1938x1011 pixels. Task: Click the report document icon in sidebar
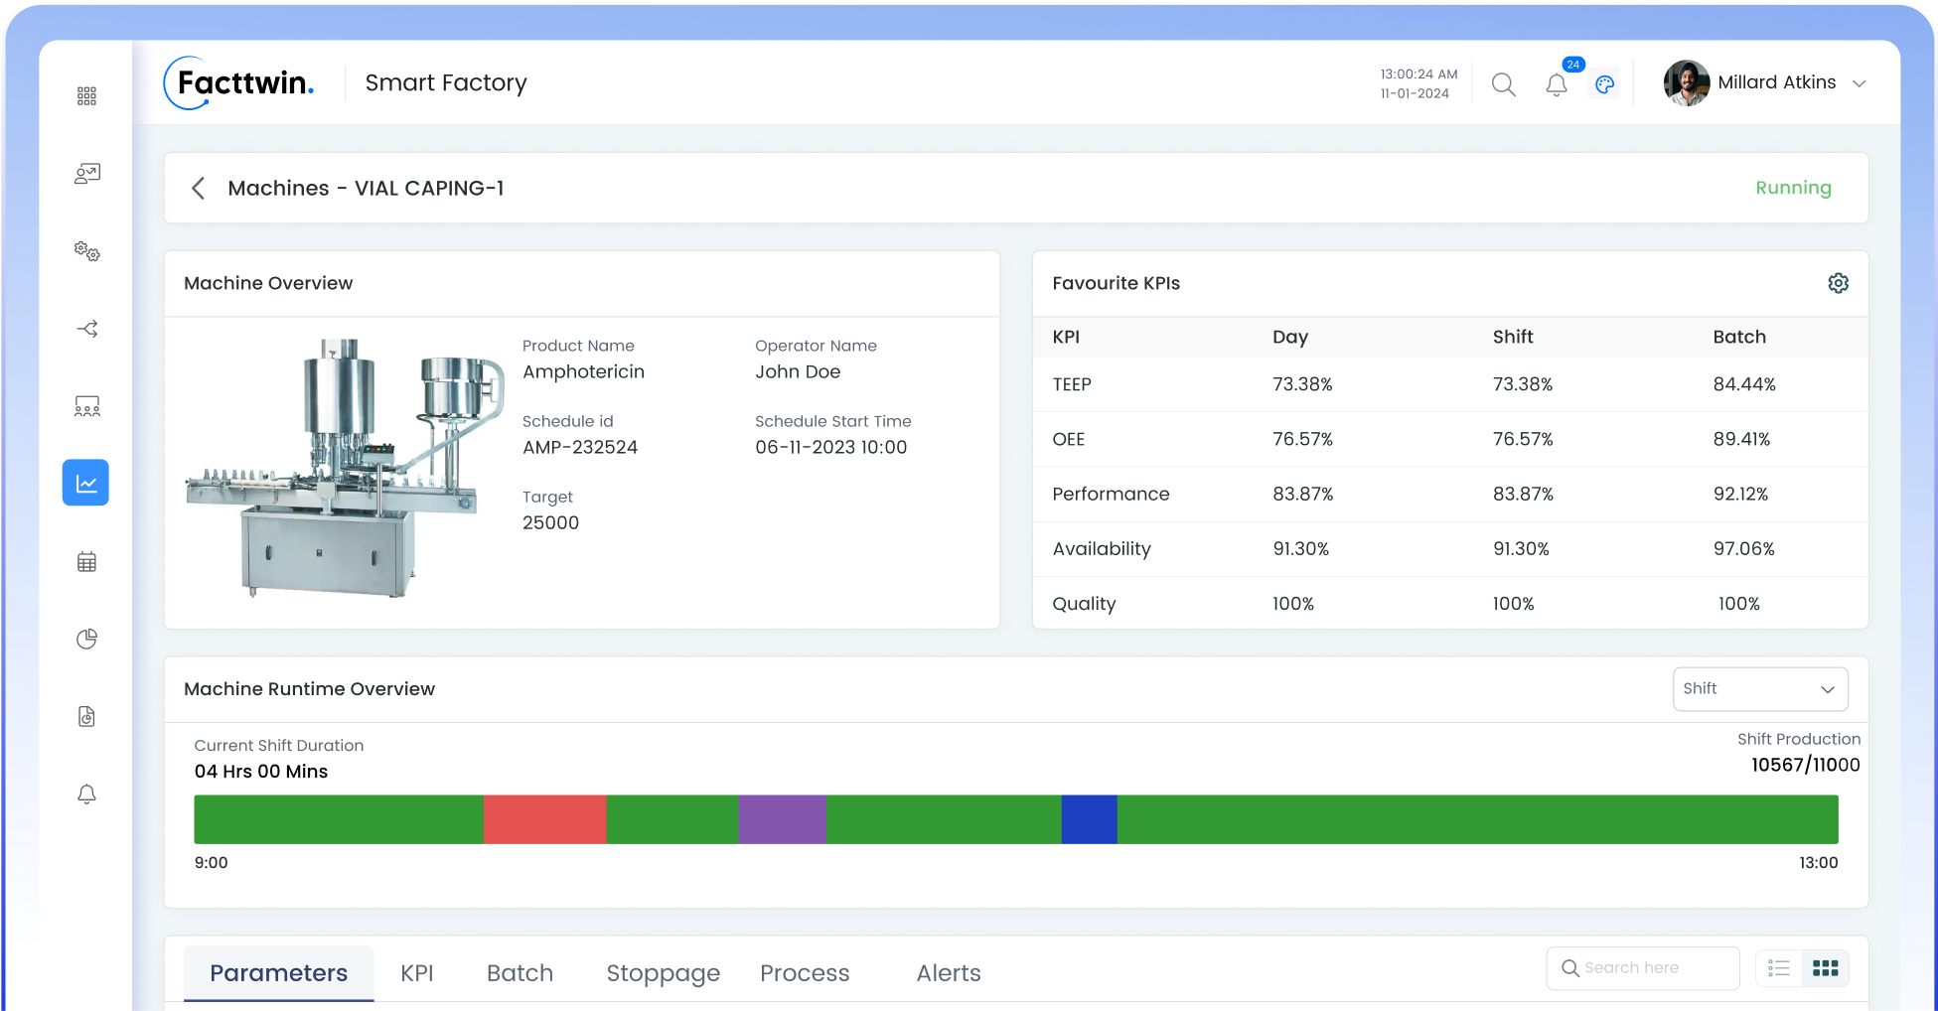coord(86,716)
